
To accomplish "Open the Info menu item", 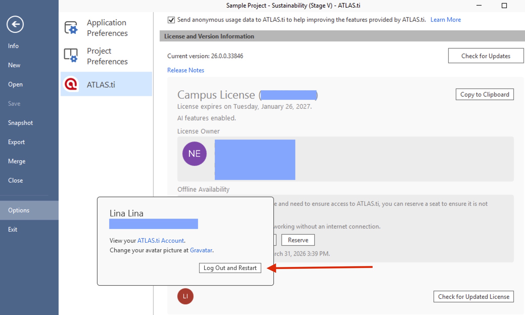I will 13,46.
